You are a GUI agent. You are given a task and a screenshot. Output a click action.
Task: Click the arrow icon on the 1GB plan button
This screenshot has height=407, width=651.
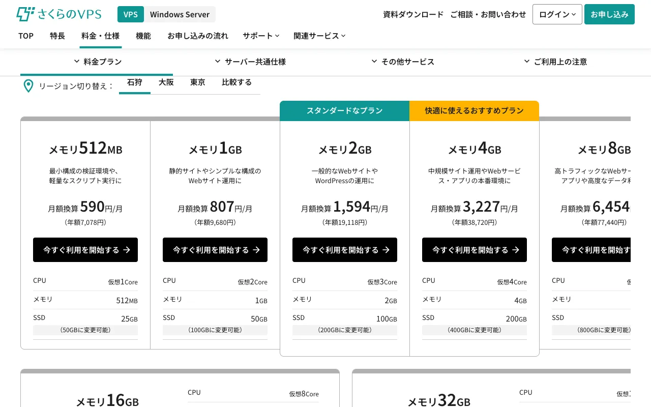coord(256,250)
